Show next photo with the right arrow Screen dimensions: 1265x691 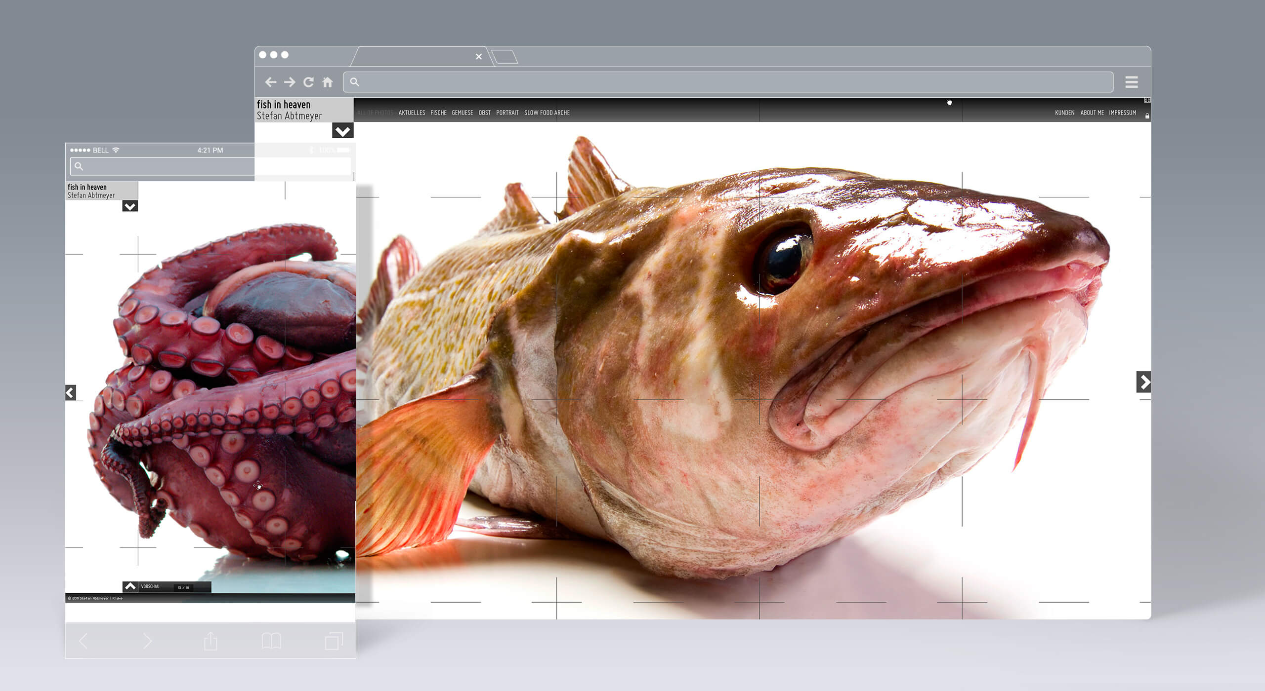pos(1144,382)
